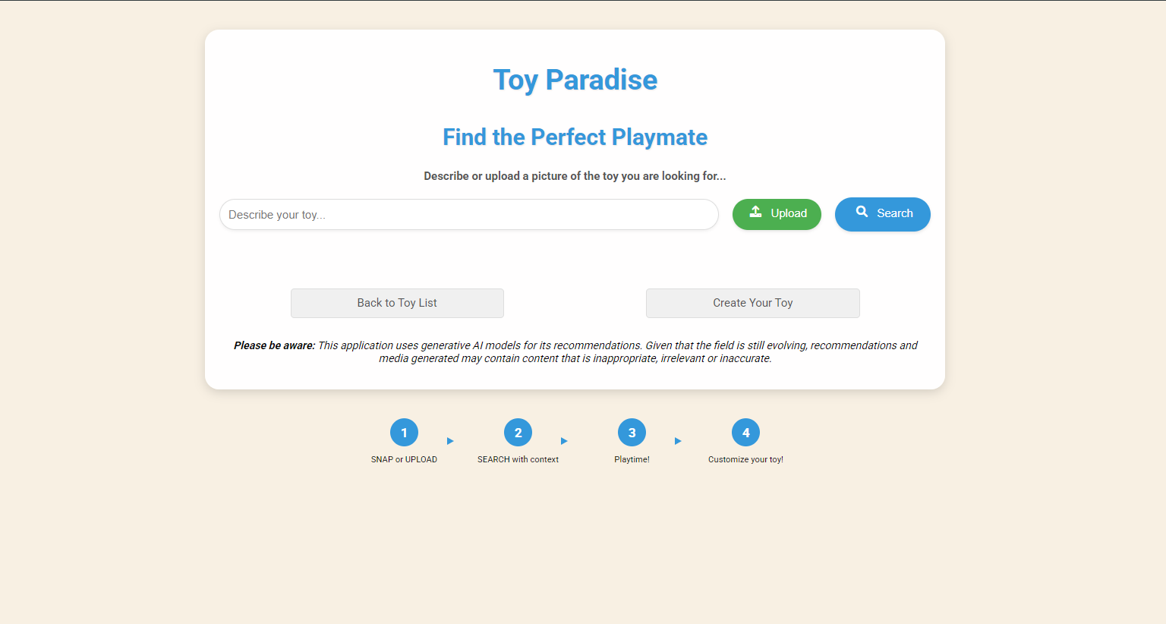Click the step 3 circle above Playtime!
Screen dimensions: 1166x624
(632, 433)
